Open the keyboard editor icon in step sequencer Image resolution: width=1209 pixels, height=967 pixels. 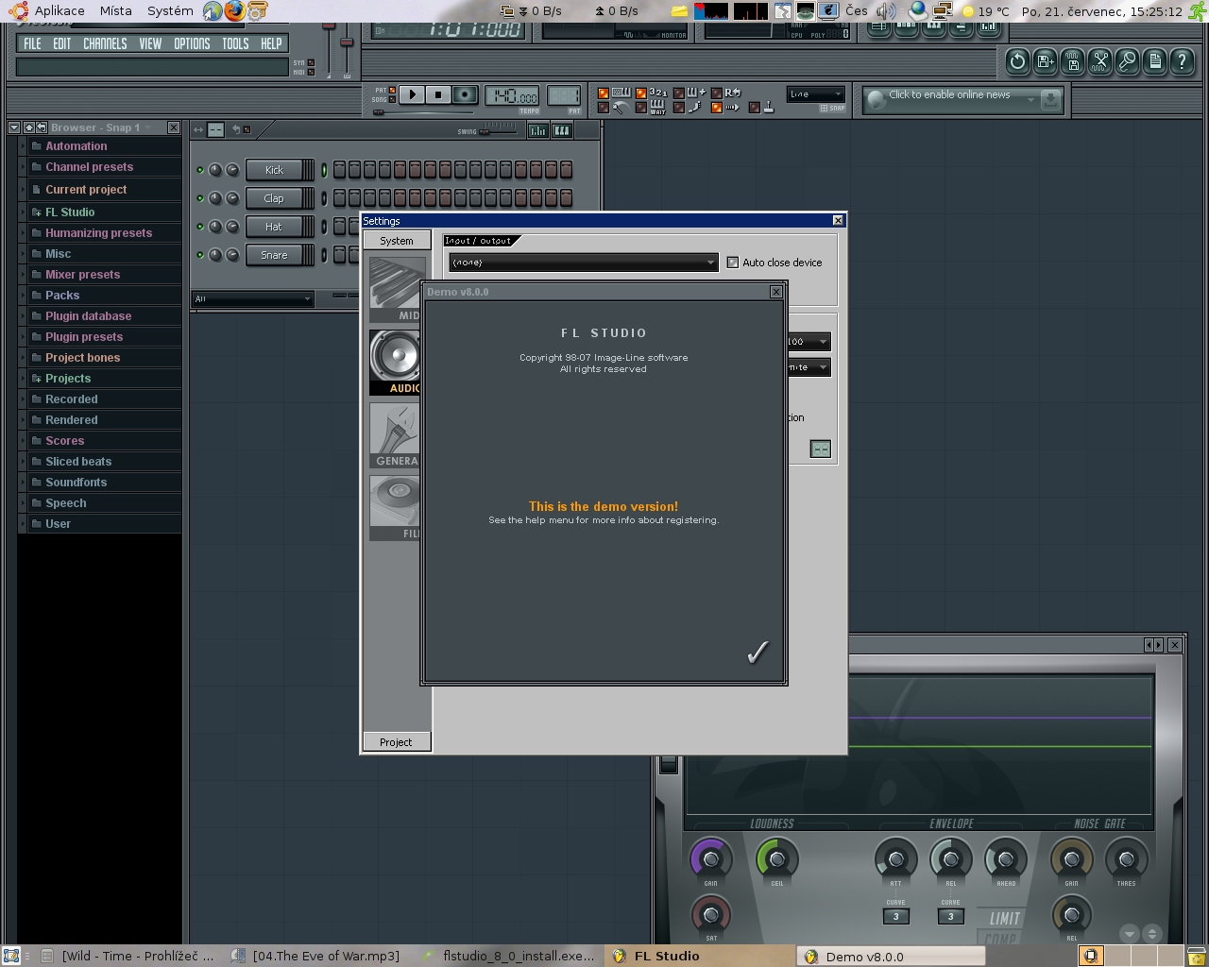tap(562, 130)
